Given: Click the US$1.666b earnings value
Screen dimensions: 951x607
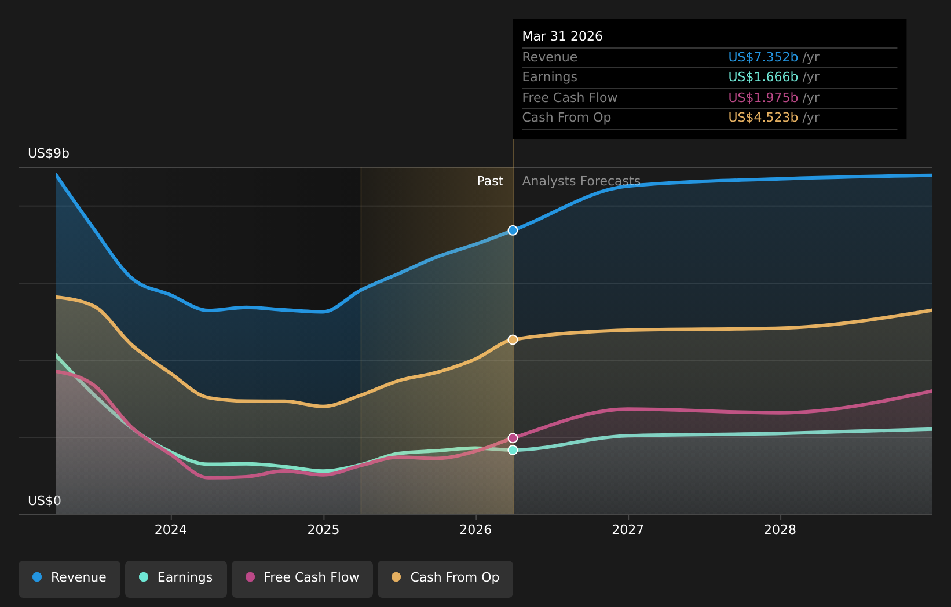Looking at the screenshot, I should (763, 77).
